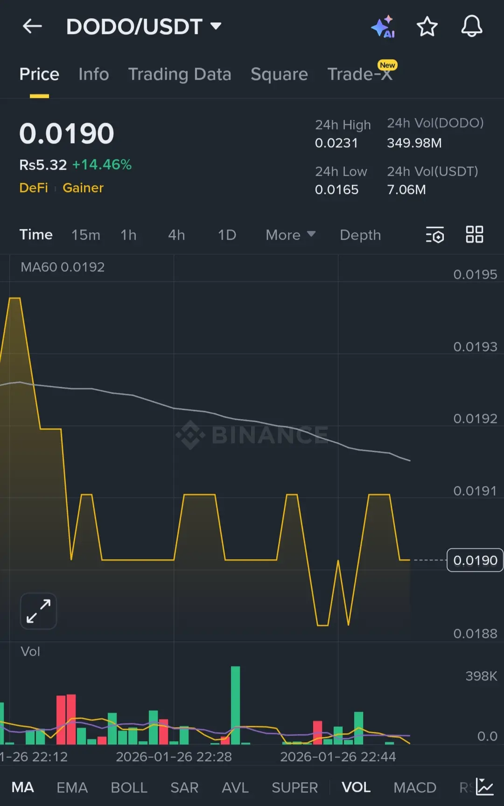Tap the 24h Low value 0.0165
The image size is (504, 806).
(336, 189)
